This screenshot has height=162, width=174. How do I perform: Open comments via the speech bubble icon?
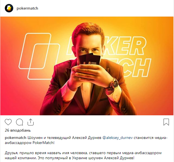pos(19,122)
